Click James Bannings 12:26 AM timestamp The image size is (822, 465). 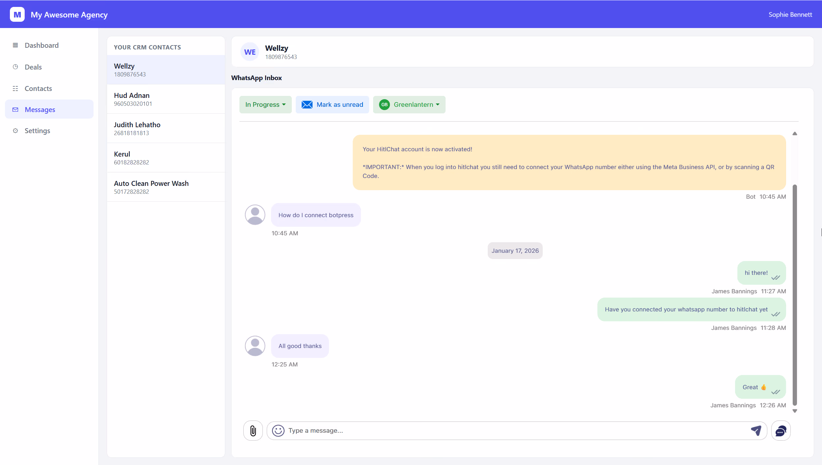pyautogui.click(x=748, y=405)
